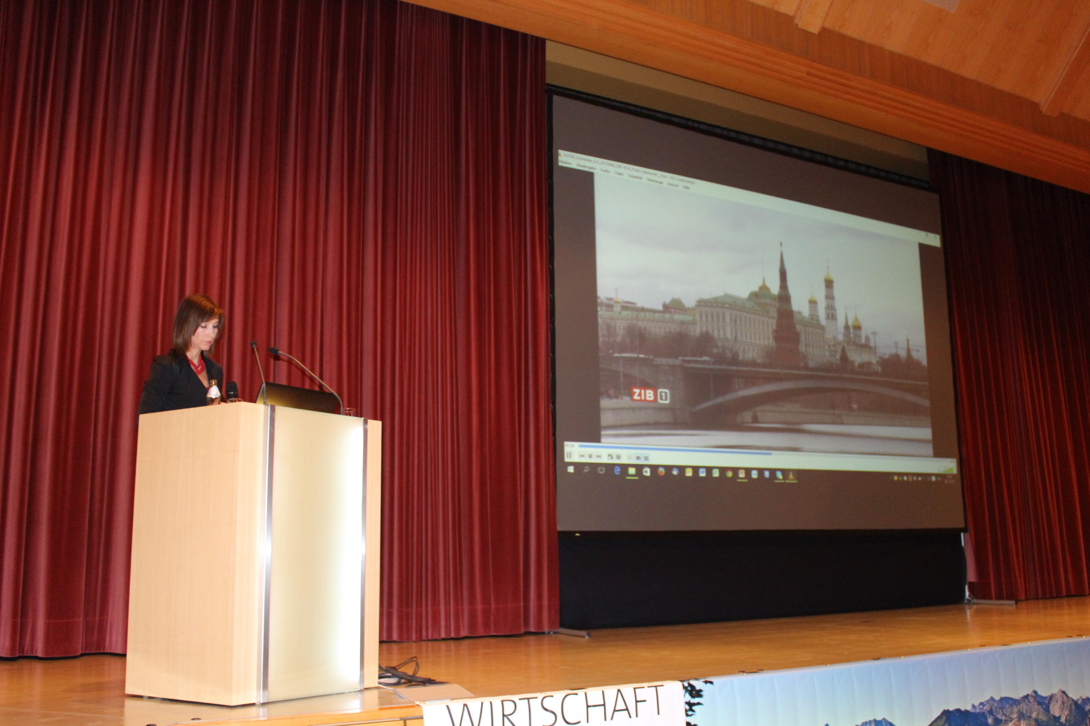Toggle the VLC loop button
The height and width of the screenshot is (726, 1090).
point(638,458)
